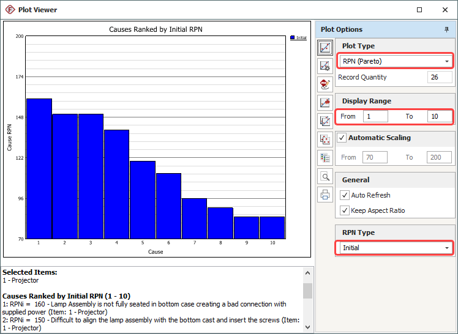Uncheck Automatic Scaling checkbox

tap(342, 138)
